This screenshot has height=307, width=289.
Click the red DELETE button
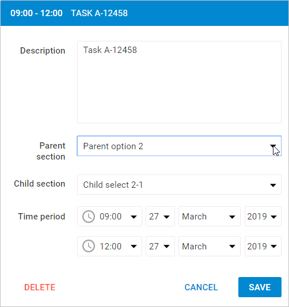point(40,287)
